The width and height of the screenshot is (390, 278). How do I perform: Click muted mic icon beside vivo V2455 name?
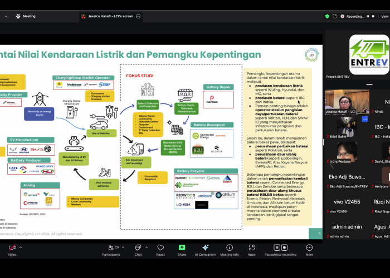(x=328, y=211)
